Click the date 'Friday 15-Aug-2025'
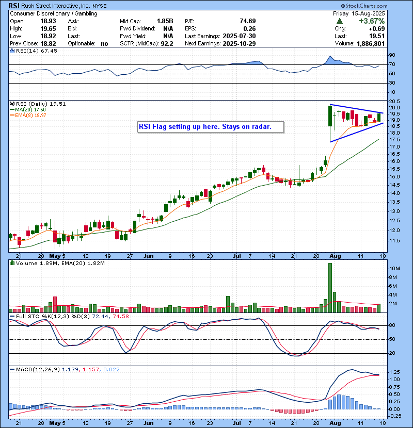The height and width of the screenshot is (428, 413). pyautogui.click(x=359, y=13)
